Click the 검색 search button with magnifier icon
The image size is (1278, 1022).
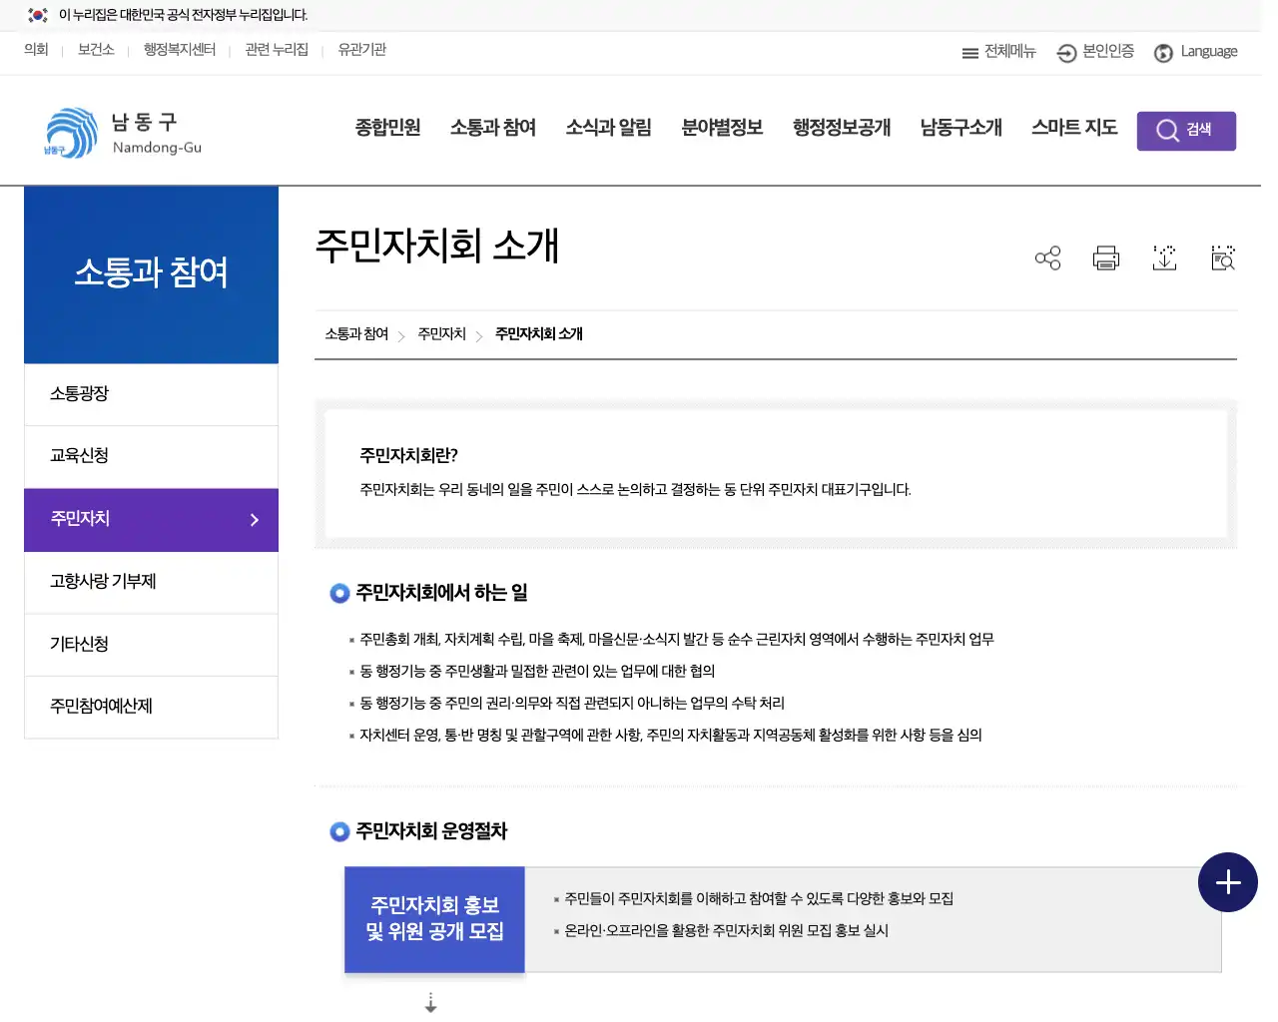1186,130
